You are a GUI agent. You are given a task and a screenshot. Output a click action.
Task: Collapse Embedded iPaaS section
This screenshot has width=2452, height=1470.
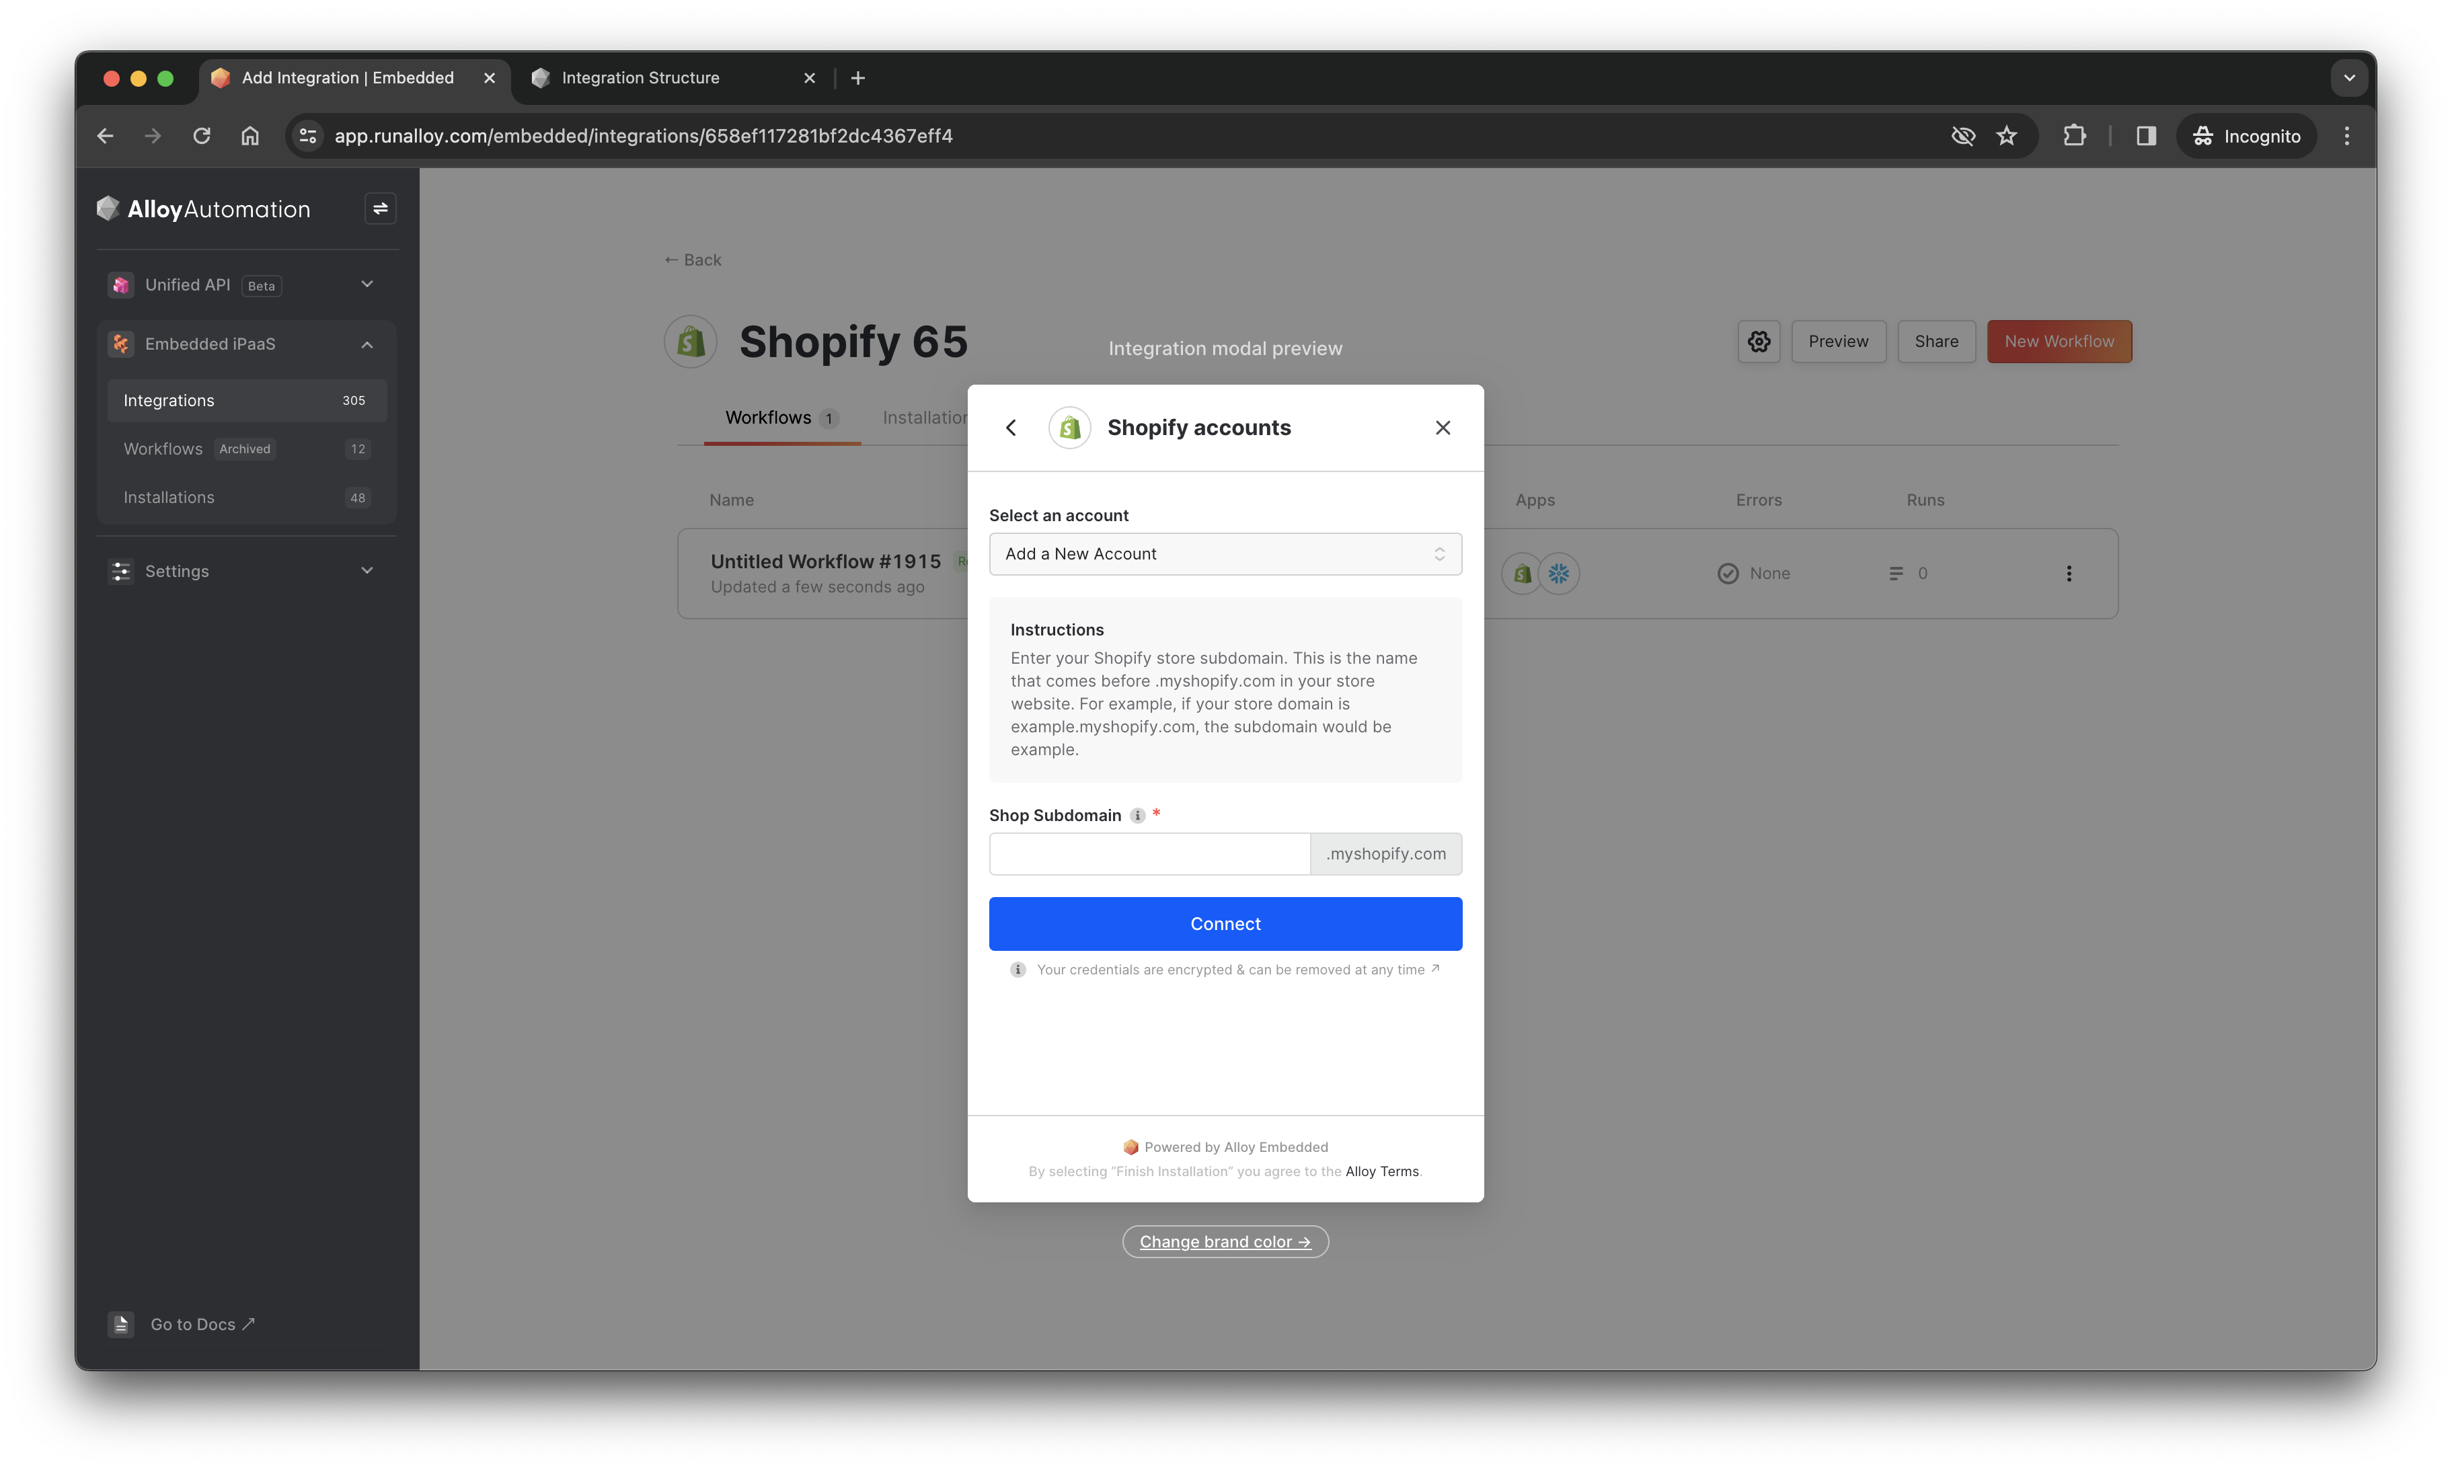tap(367, 344)
